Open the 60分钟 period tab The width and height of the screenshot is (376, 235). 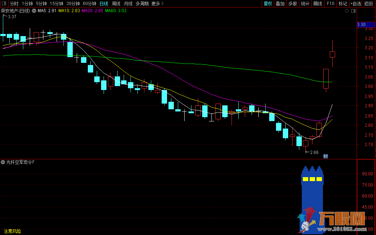pyautogui.click(x=90, y=4)
